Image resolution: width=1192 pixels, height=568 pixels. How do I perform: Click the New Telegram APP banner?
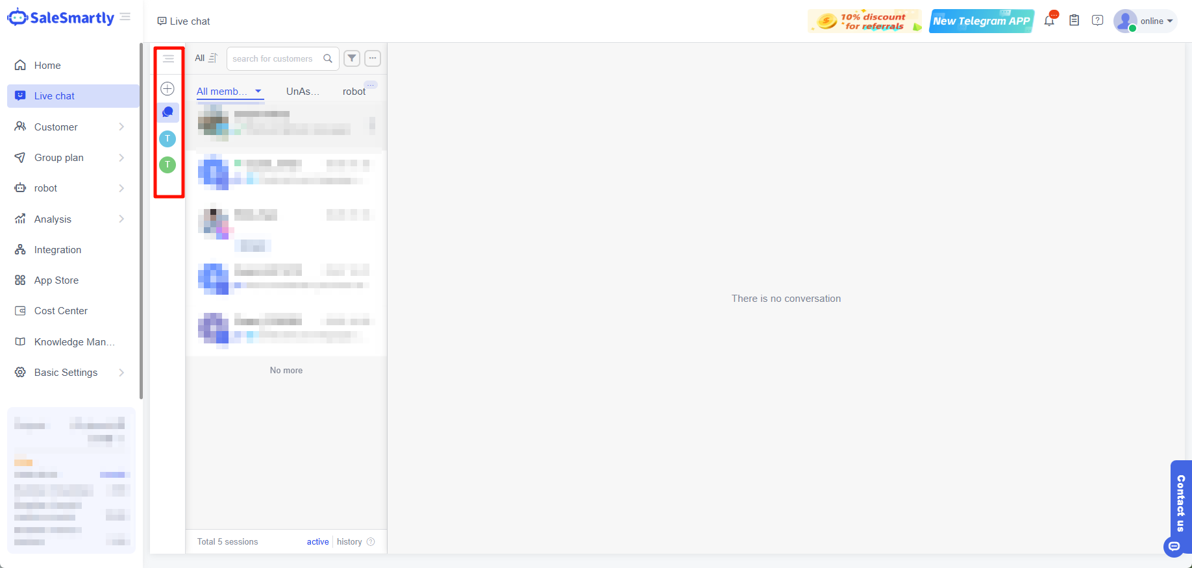pos(981,21)
